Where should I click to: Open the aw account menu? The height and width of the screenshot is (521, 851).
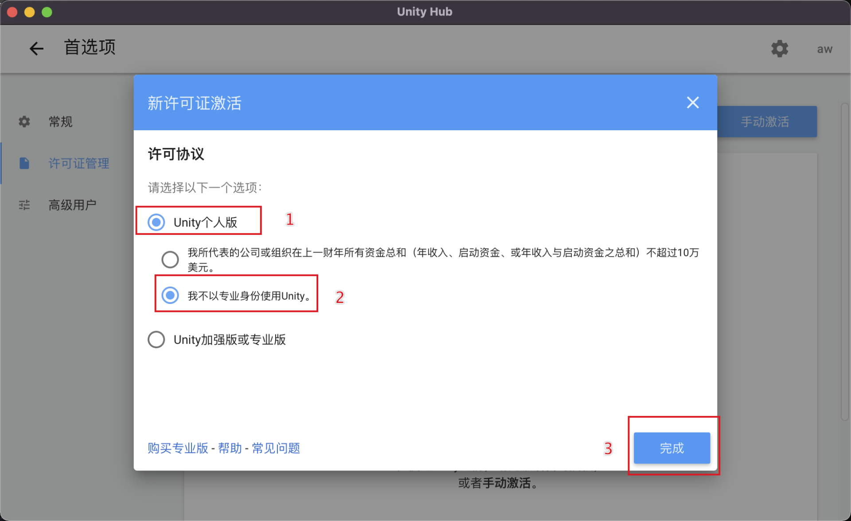824,49
